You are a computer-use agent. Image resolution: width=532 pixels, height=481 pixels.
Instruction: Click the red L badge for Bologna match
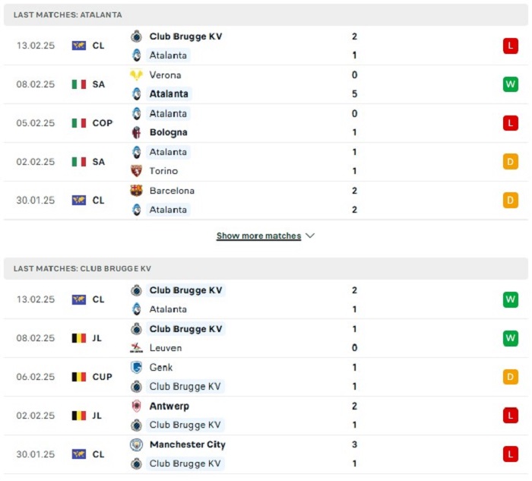[x=510, y=123]
